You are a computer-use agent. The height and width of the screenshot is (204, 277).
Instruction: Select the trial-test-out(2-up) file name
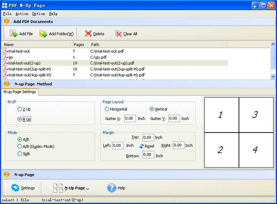pyautogui.click(x=24, y=63)
